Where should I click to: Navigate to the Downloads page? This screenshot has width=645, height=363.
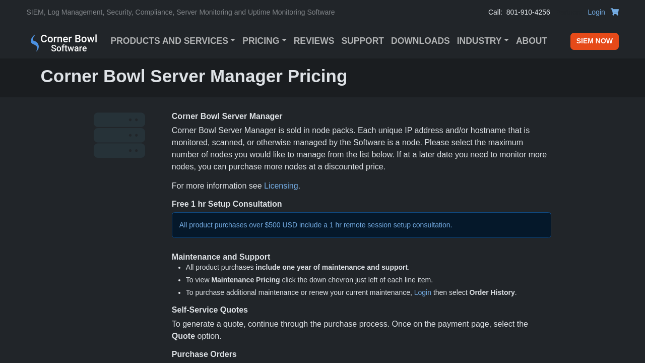[420, 41]
